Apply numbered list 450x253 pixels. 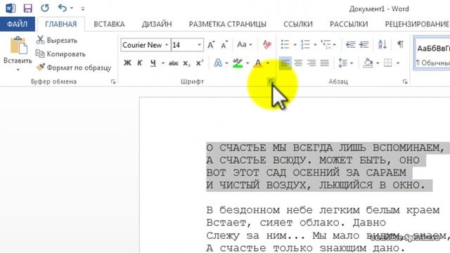[305, 45]
